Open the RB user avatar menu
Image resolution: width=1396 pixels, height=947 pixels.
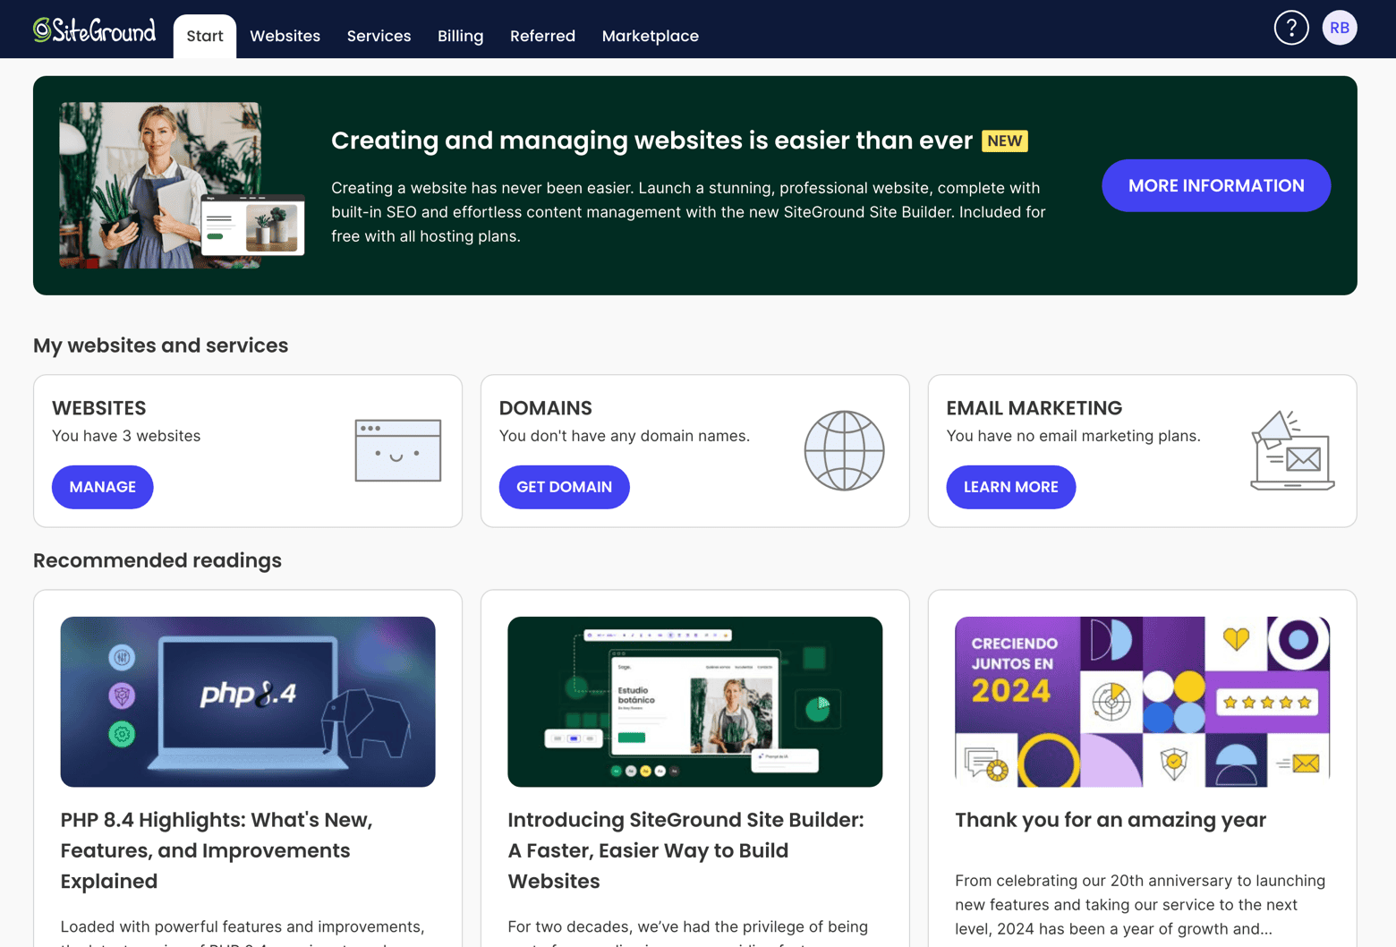tap(1340, 28)
